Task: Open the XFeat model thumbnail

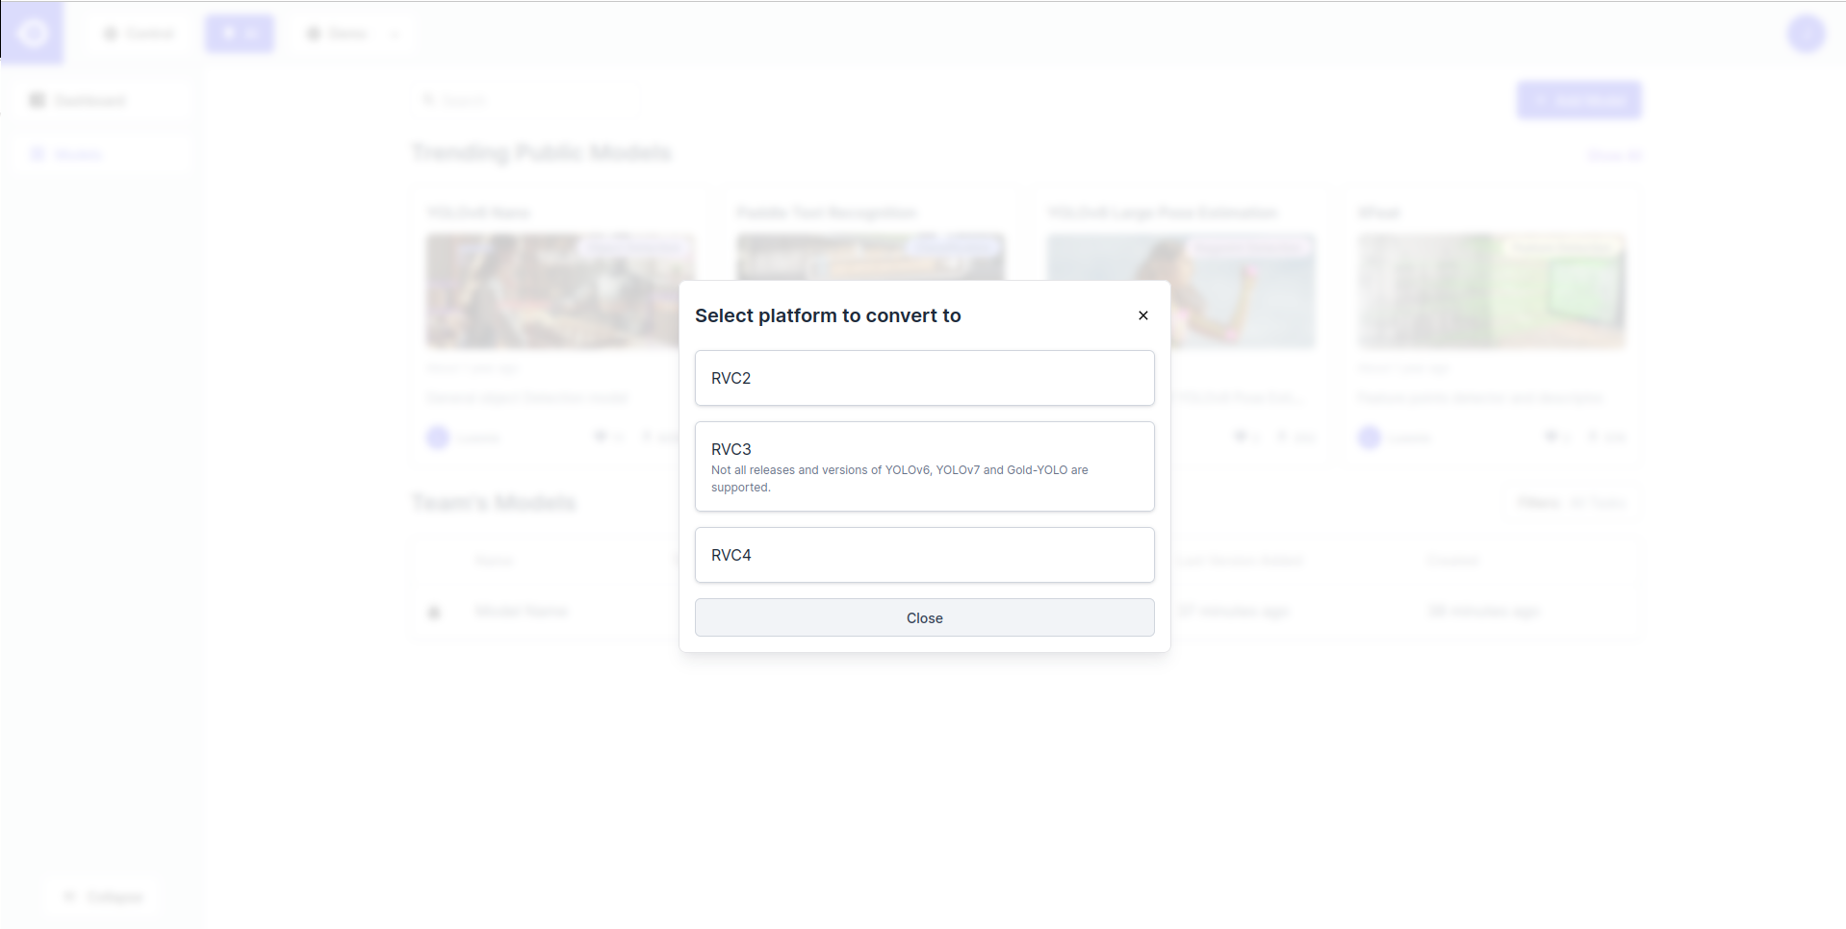Action: coord(1491,290)
